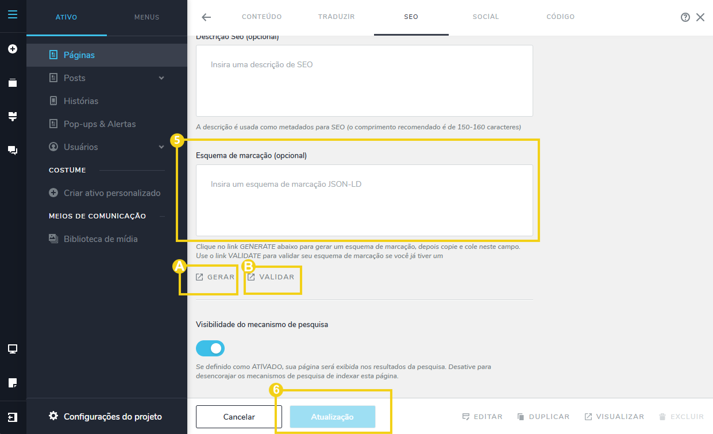Switch to the CONTEÚDO tab
713x434 pixels.
(x=261, y=17)
